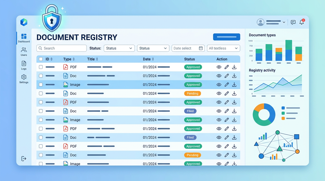
Task: Click the logout icon in sidebar
Action: point(24,159)
